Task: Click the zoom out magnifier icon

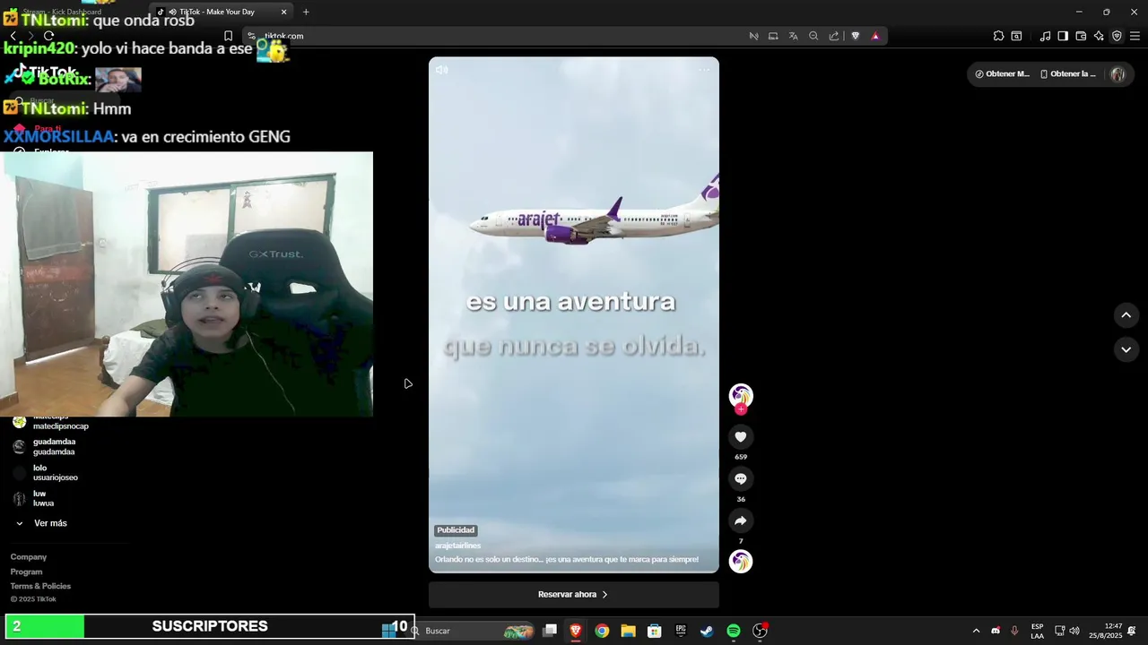Action: (x=813, y=36)
